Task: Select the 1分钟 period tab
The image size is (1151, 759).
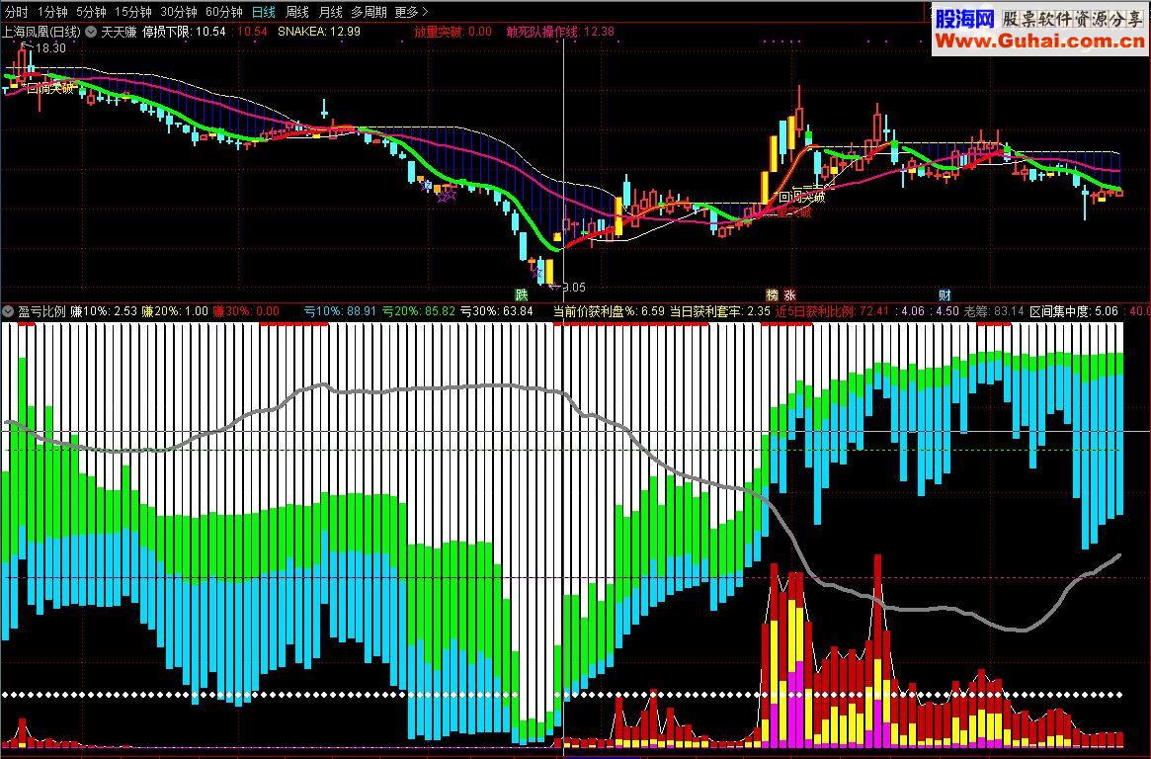Action: coord(52,12)
